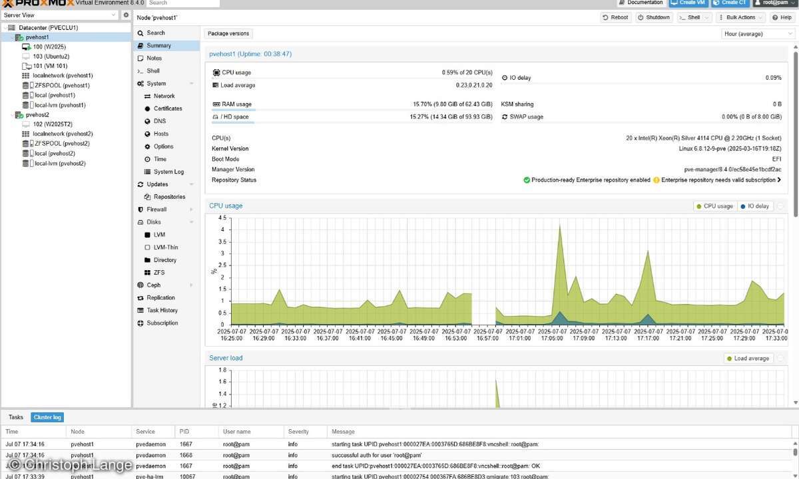This screenshot has width=799, height=479.
Task: Open the Time settings item
Action: tap(166, 159)
